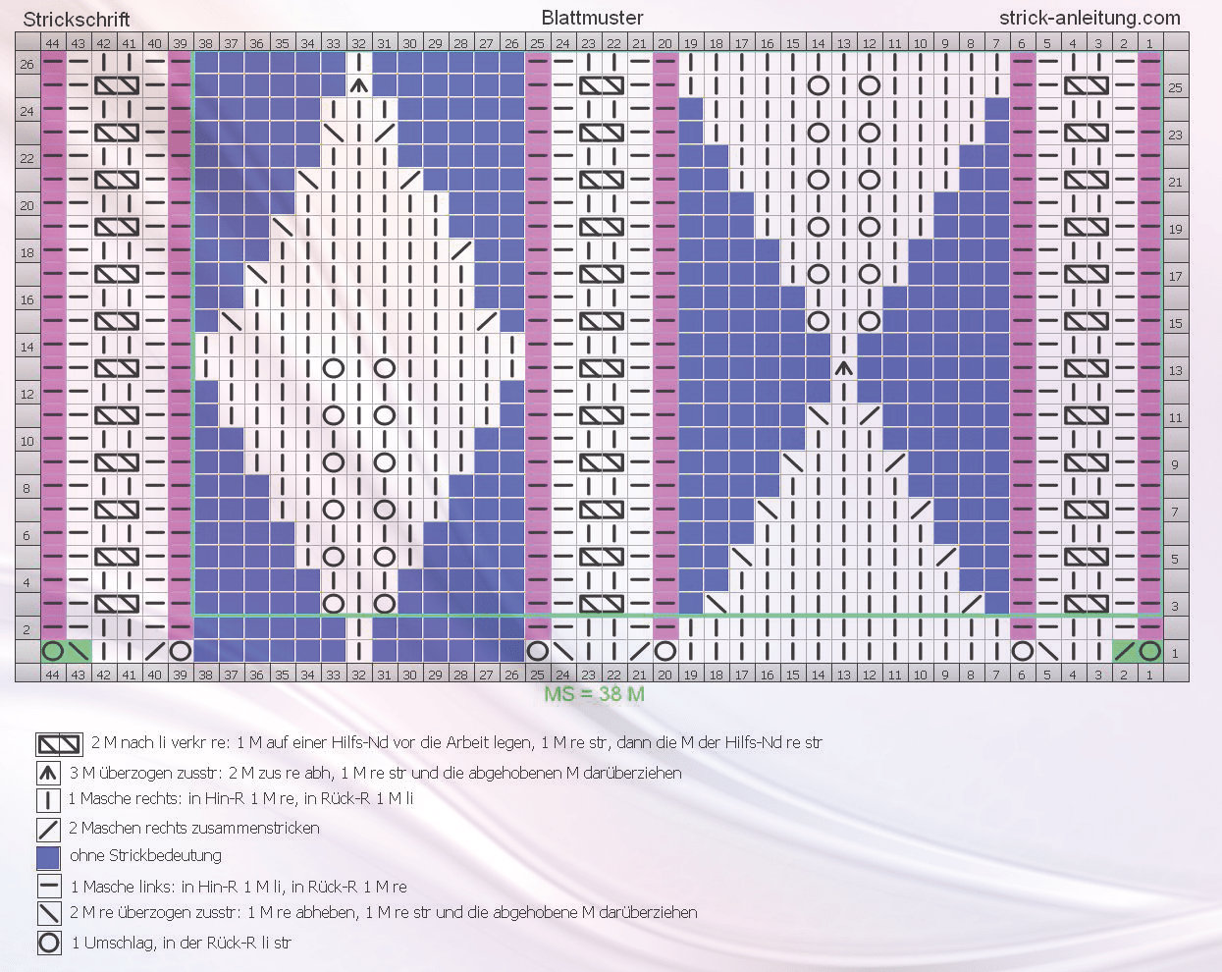Click the 'Blattmuster' title

tap(593, 18)
